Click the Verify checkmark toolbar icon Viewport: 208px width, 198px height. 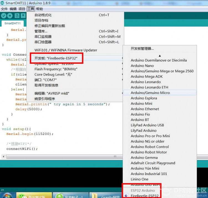4,16
